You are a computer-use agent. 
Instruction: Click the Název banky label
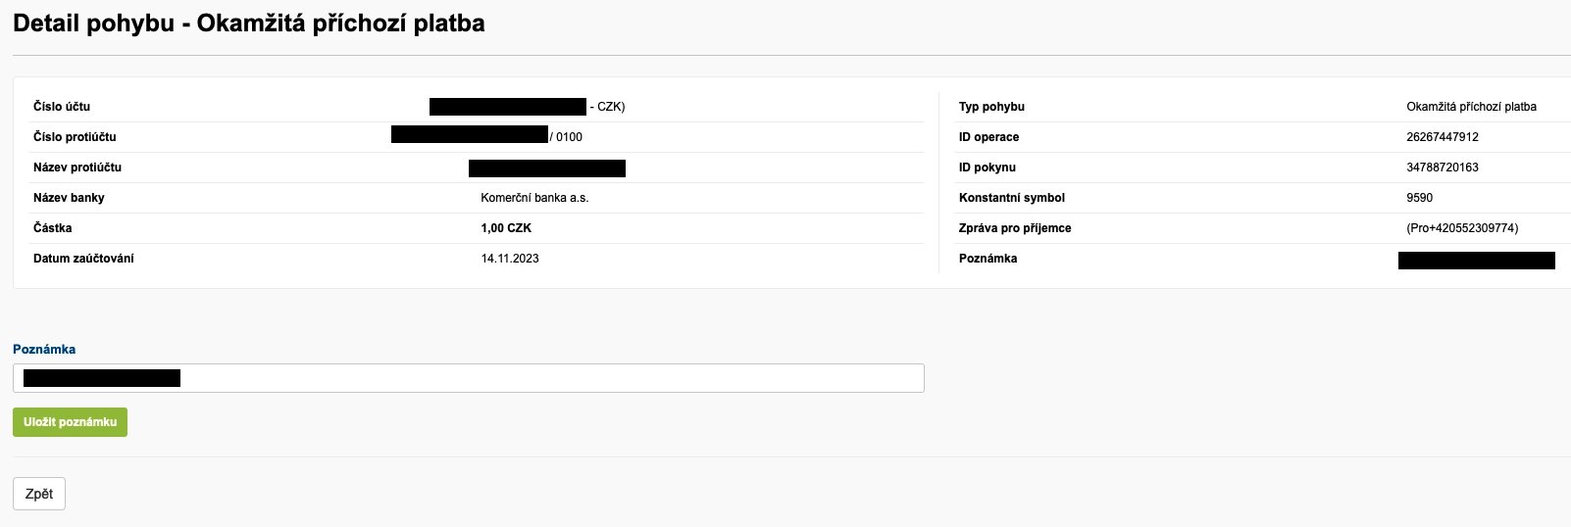[x=69, y=198]
